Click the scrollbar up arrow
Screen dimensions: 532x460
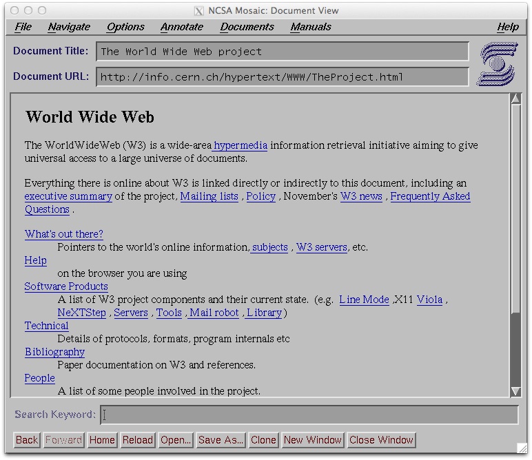(515, 98)
